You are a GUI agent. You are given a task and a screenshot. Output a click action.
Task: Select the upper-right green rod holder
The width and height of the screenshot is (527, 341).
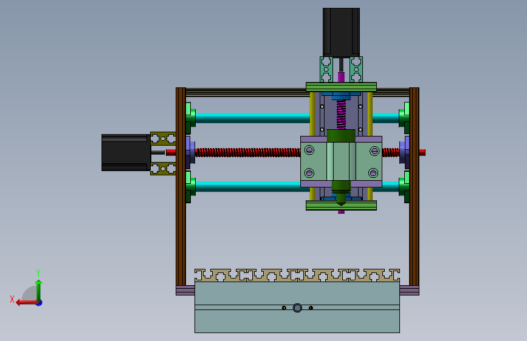click(x=404, y=118)
